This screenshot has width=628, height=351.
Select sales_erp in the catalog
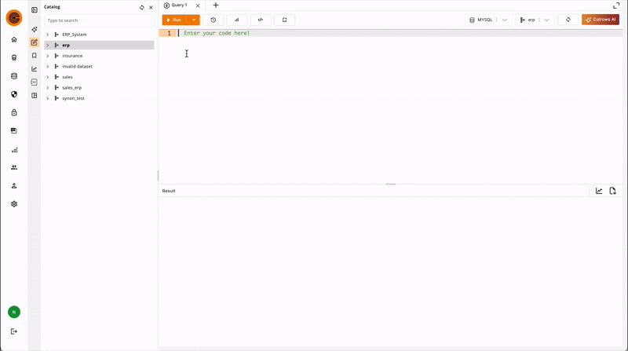[x=72, y=88]
